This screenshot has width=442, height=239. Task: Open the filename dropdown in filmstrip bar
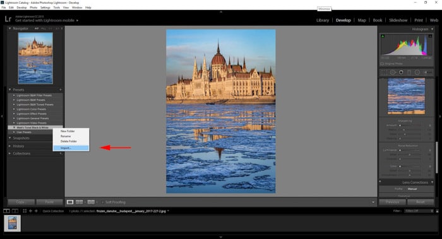point(169,211)
